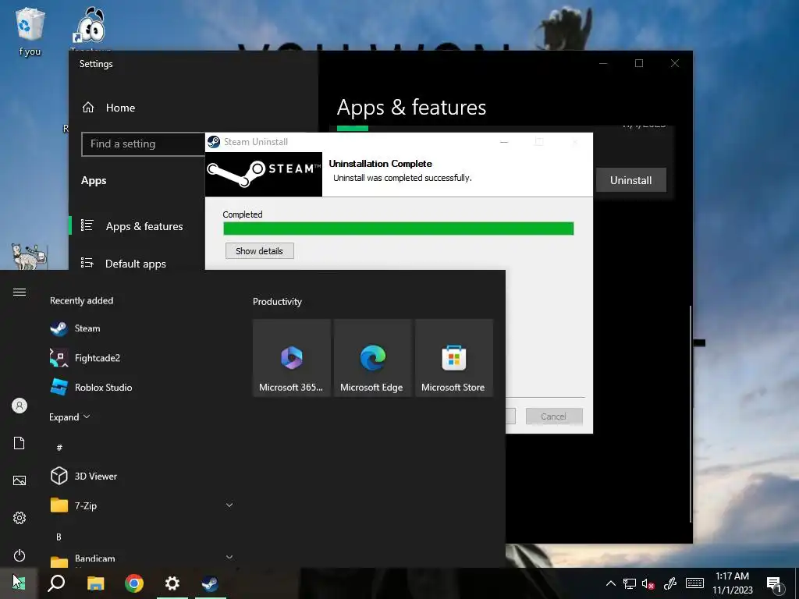799x599 pixels.
Task: Select Settings gear on taskbar
Action: coord(172,583)
